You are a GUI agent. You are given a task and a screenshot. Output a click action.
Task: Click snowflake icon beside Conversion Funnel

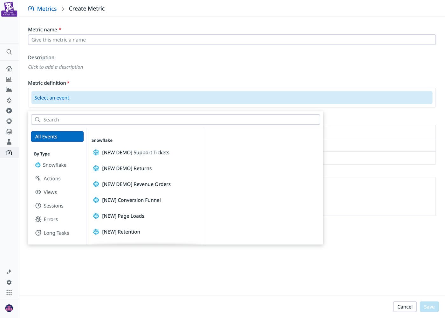[96, 200]
